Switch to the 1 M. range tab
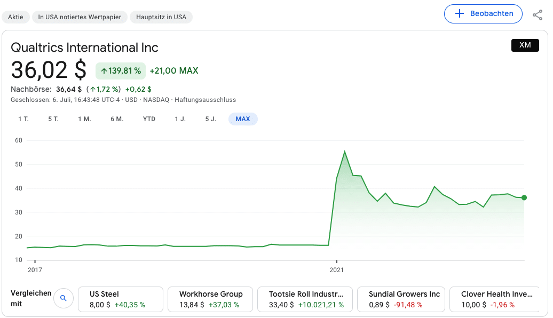Viewport: 553px width, 318px height. click(85, 119)
